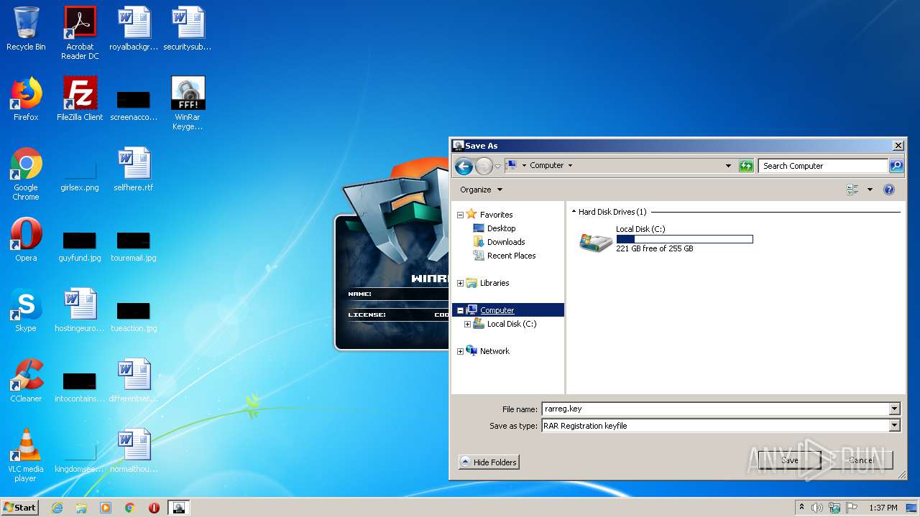Image resolution: width=920 pixels, height=517 pixels.
Task: Open Windows Explorer from the taskbar
Action: (81, 508)
